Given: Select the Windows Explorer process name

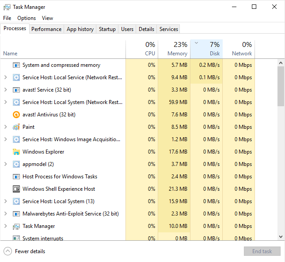Looking at the screenshot, I should [x=43, y=152].
